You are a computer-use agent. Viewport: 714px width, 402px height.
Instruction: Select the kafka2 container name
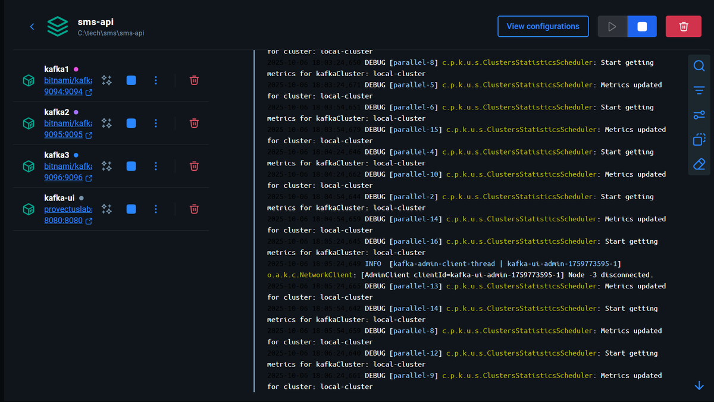click(x=57, y=112)
